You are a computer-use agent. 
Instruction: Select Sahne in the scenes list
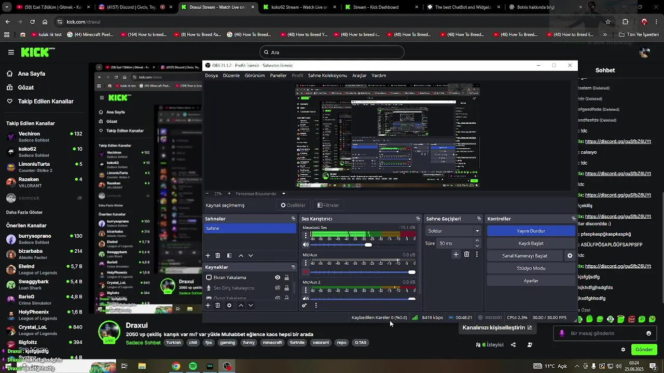250,228
